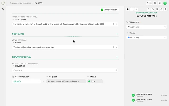169x106 pixels.
Task: Open the Status dropdown showing Monitoring
Action: pos(147,37)
